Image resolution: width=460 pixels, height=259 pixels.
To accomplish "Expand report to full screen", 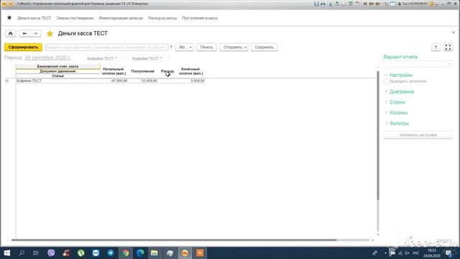I will (448, 47).
